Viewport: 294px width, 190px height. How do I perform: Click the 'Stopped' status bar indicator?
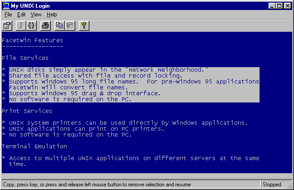point(272,185)
